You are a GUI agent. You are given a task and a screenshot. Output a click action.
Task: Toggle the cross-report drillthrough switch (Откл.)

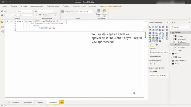tap(155, 64)
